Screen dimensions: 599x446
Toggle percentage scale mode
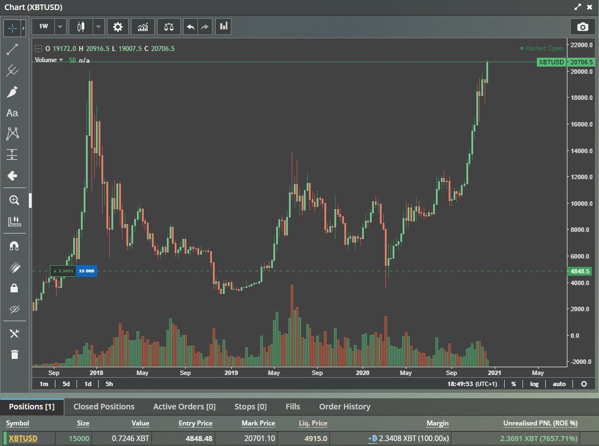point(514,384)
